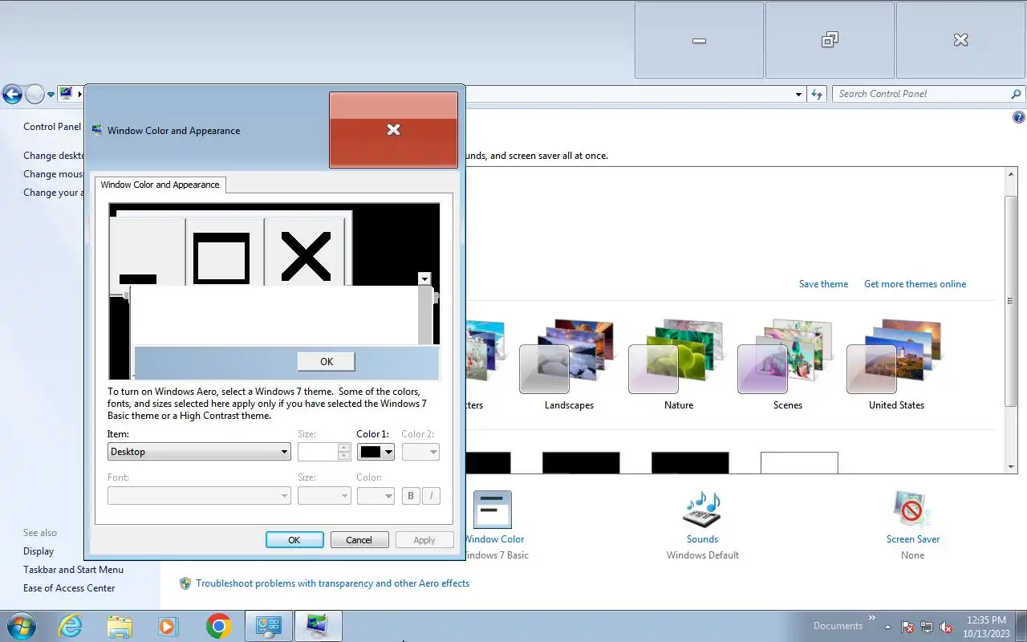Click the dropdown arrow in the preview pane
1027x642 pixels.
pyautogui.click(x=424, y=278)
